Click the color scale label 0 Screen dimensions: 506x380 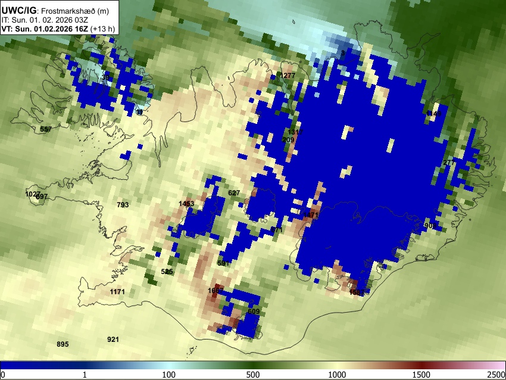tap(3, 375)
